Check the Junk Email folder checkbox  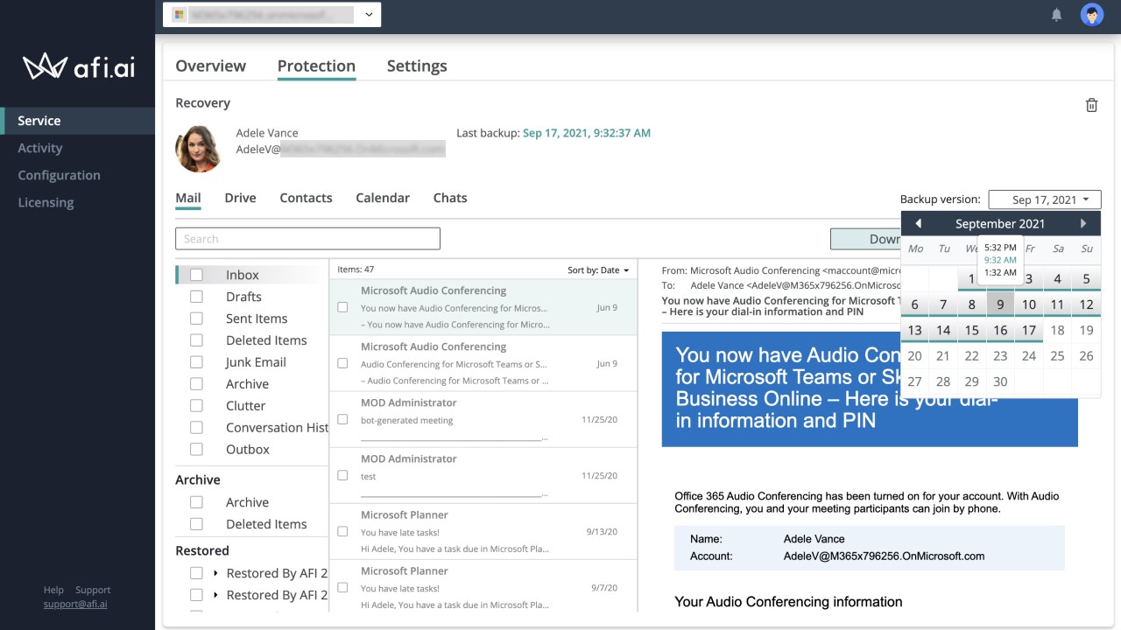tap(196, 362)
